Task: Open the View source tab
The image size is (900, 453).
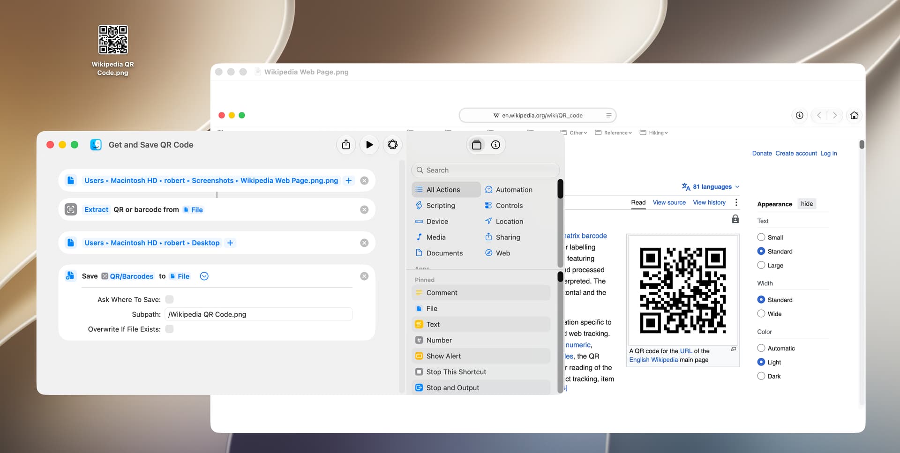Action: tap(669, 203)
